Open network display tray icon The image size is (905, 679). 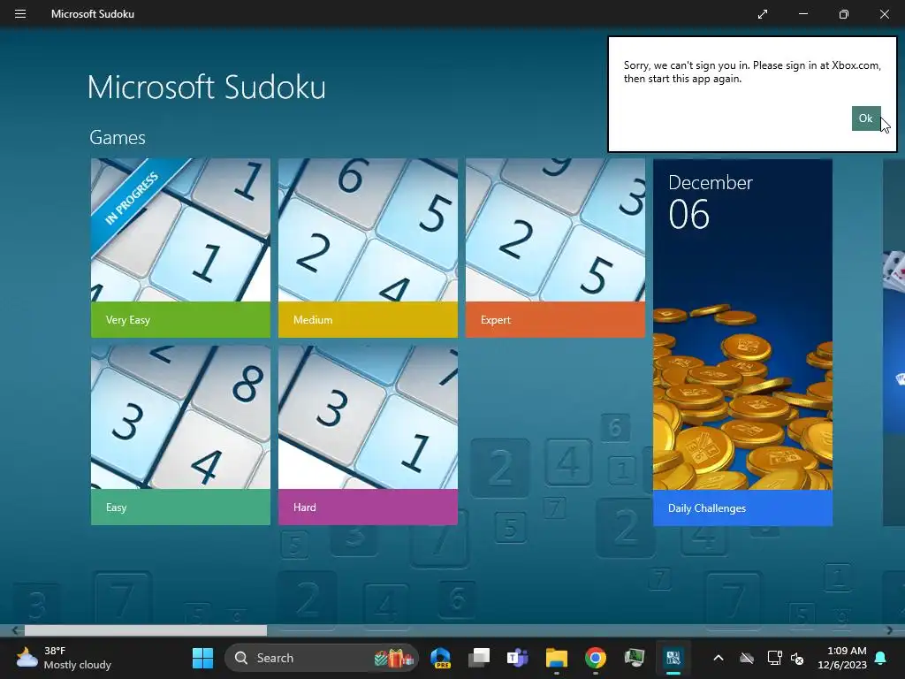point(774,658)
